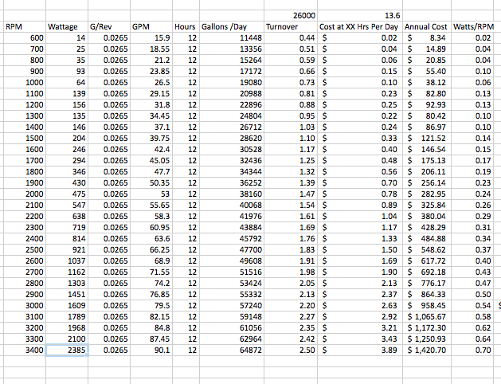Select Watts/RPM cell showing 0.54
The height and width of the screenshot is (384, 501).
pos(474,306)
